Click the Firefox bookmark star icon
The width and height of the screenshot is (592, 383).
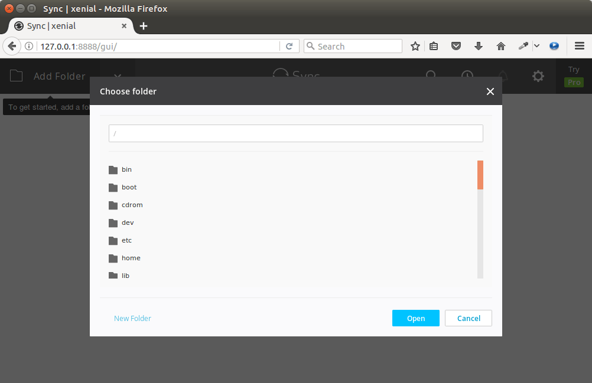tap(415, 46)
